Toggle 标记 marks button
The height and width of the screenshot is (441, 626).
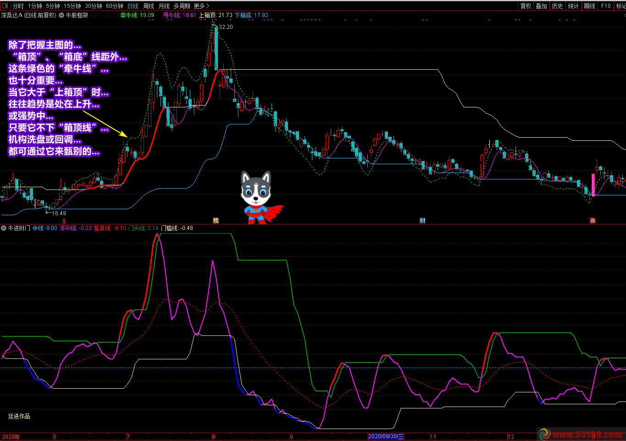click(x=621, y=6)
